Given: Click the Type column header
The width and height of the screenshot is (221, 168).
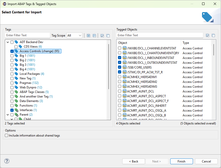Looking at the screenshot, I should click(x=196, y=43).
